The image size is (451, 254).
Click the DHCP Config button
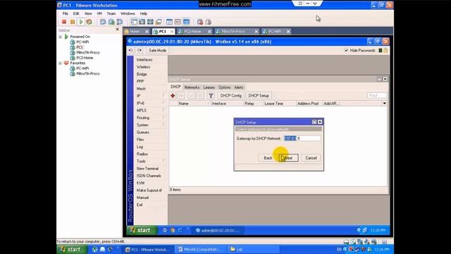click(230, 96)
